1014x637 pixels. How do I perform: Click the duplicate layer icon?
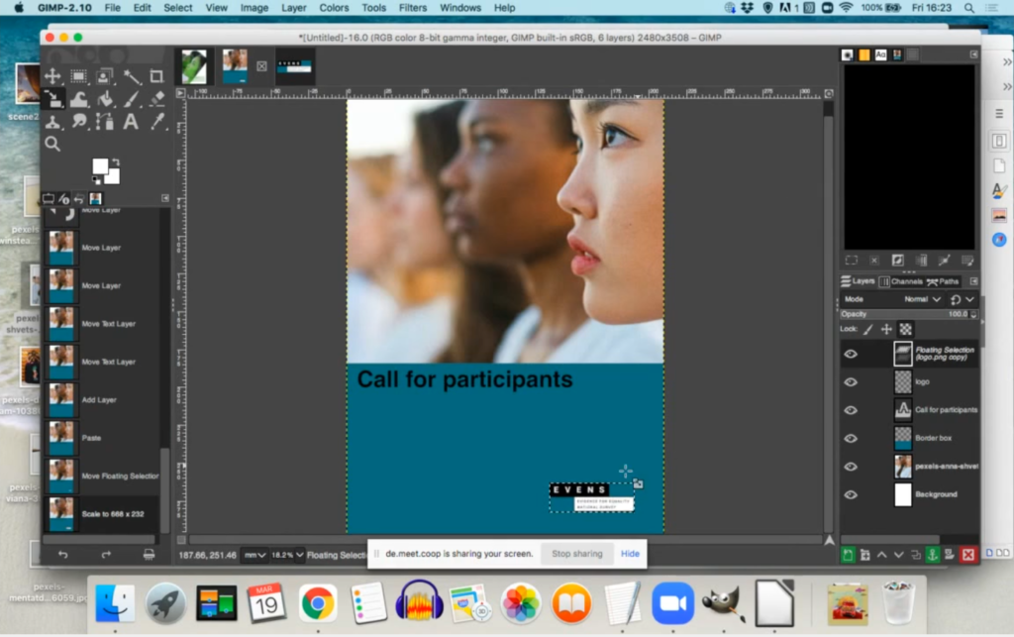tap(916, 554)
